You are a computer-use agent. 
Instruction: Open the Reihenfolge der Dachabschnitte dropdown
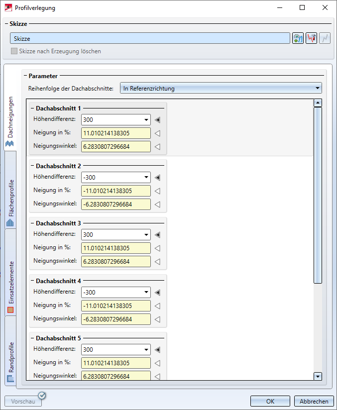coord(221,89)
